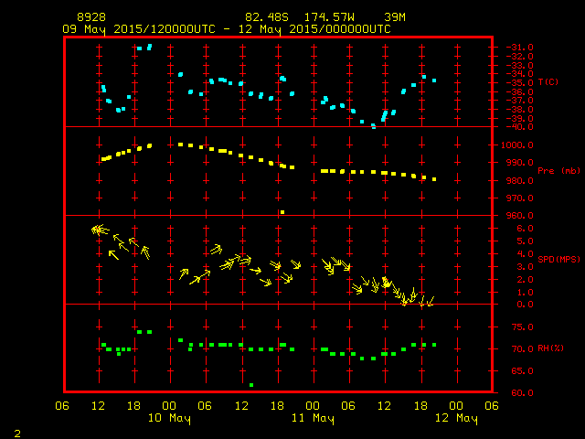Click the "60.0" humidity tick value
The height and width of the screenshot is (439, 585).
[522, 393]
